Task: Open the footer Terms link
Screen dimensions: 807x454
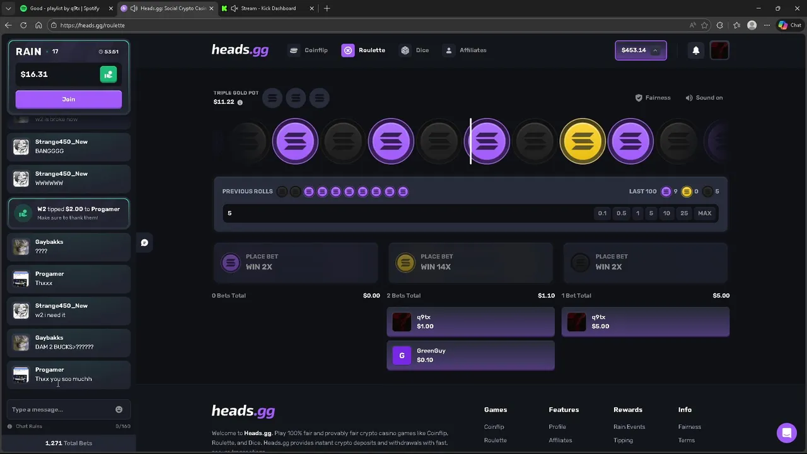Action: point(687,440)
